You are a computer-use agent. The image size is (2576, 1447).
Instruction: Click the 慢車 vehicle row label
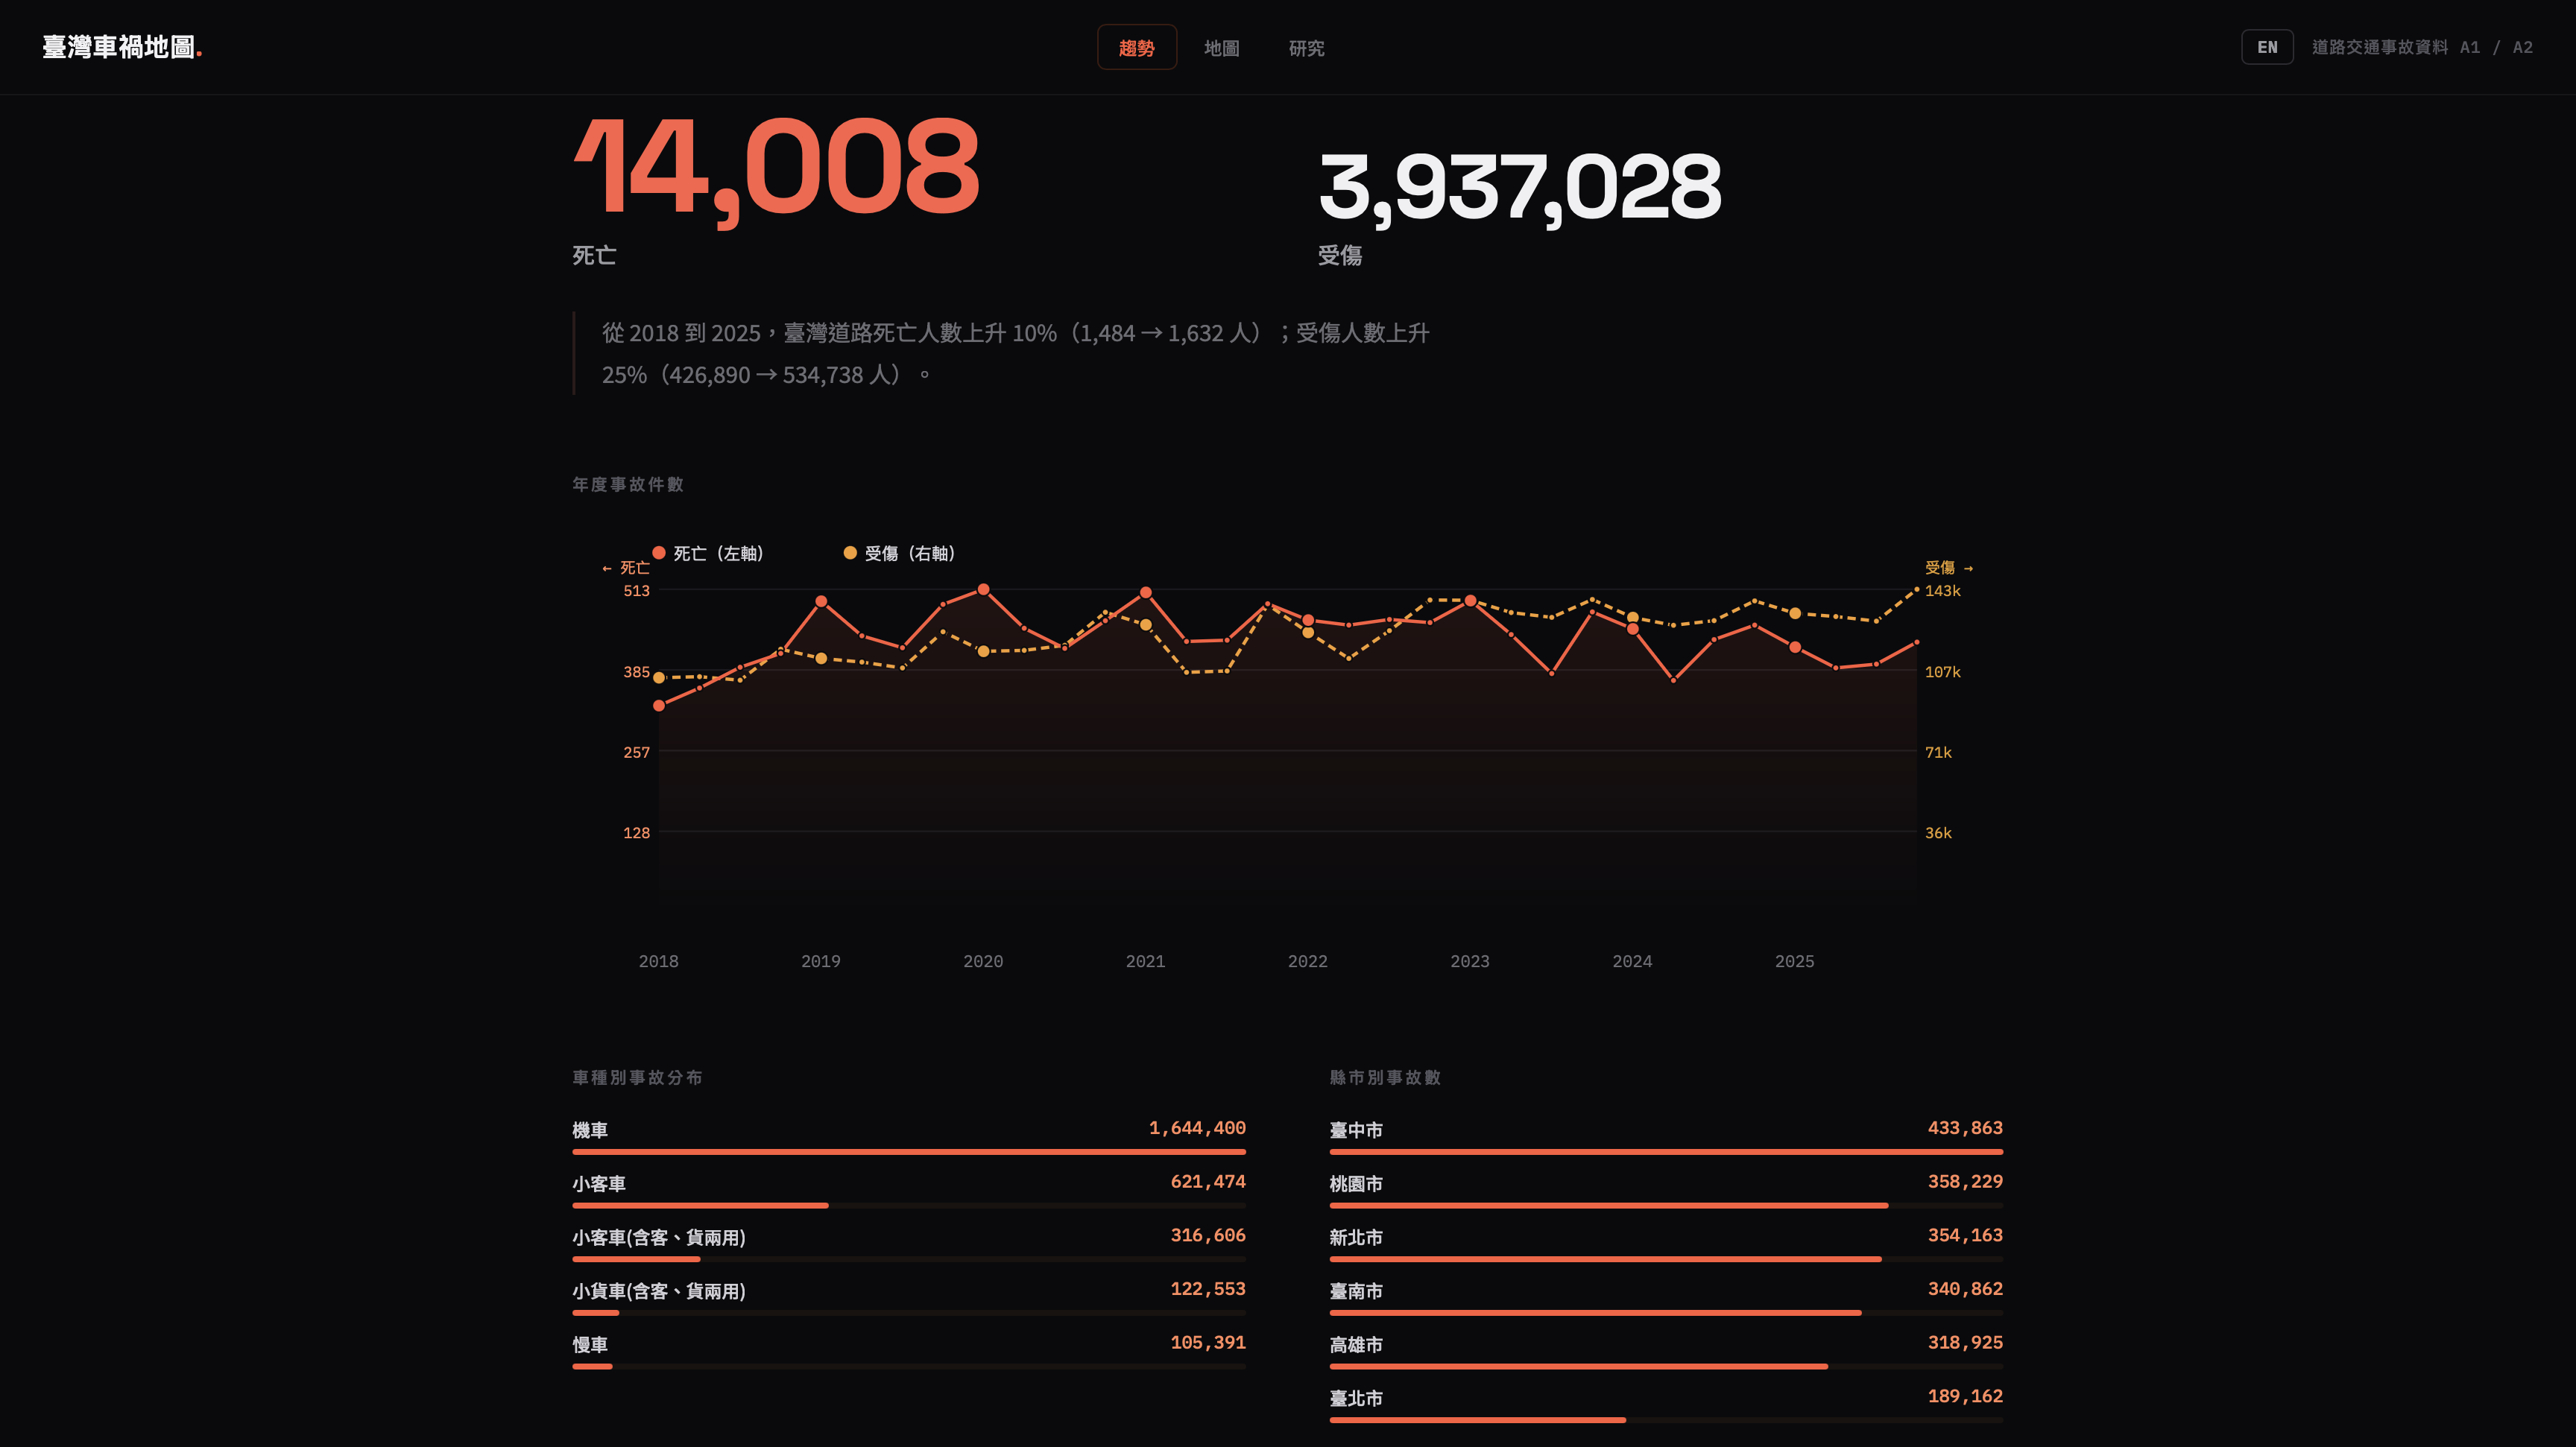coord(590,1344)
